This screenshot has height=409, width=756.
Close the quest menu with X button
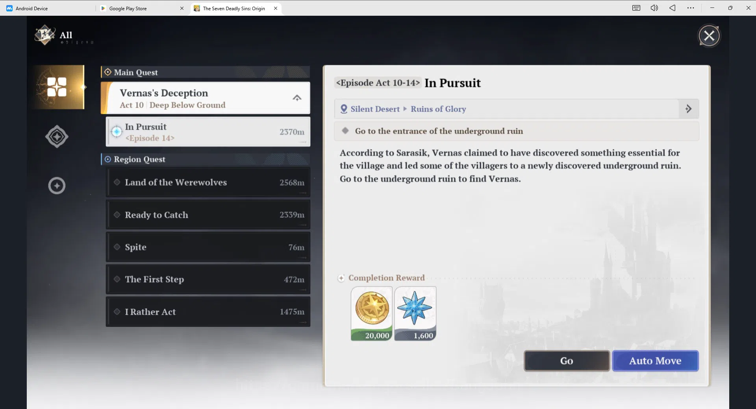[x=709, y=36]
